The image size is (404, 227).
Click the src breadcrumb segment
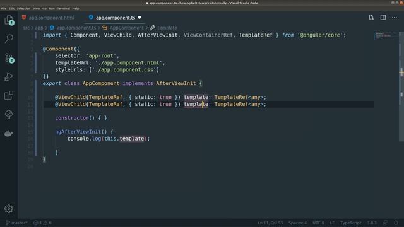[x=27, y=28]
